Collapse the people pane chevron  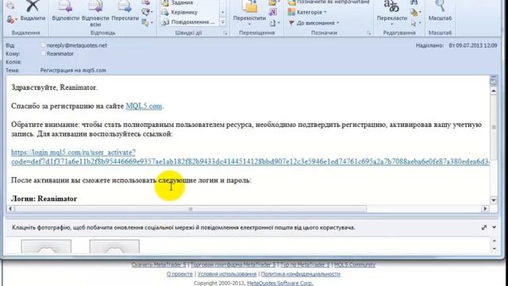click(494, 227)
